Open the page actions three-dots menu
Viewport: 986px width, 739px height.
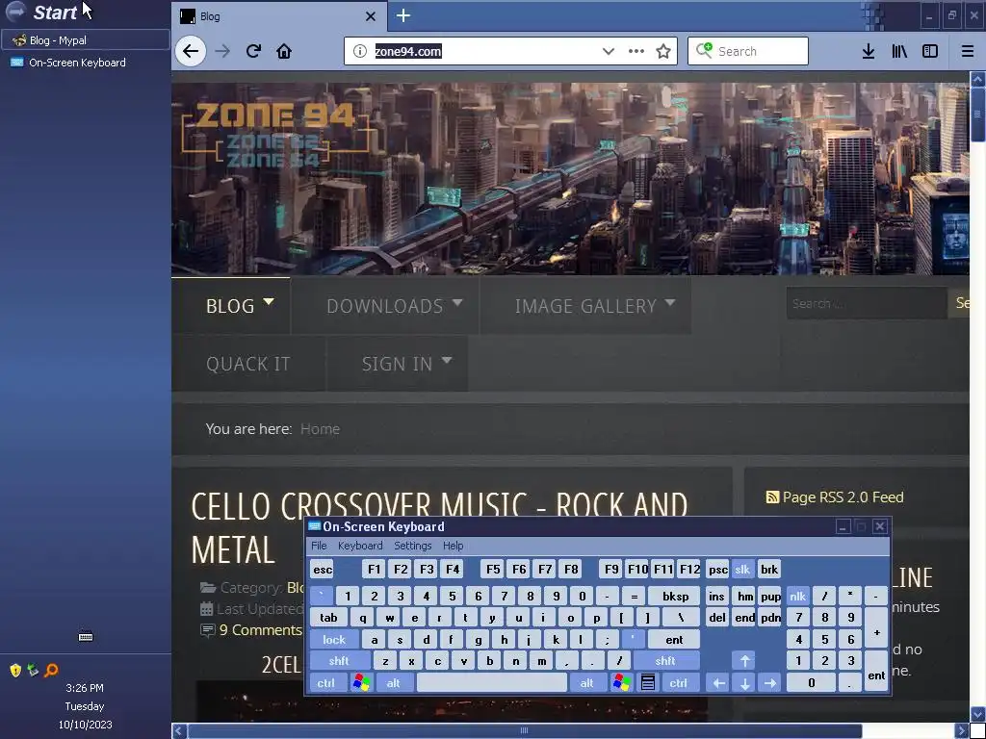[x=636, y=52]
